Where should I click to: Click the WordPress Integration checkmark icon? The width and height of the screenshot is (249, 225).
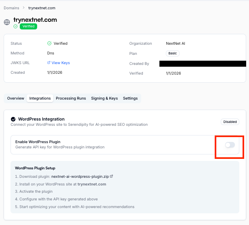tap(13, 119)
